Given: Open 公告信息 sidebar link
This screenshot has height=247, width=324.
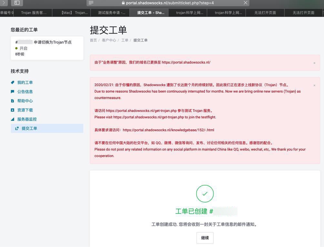Looking at the screenshot, I should coord(25,92).
